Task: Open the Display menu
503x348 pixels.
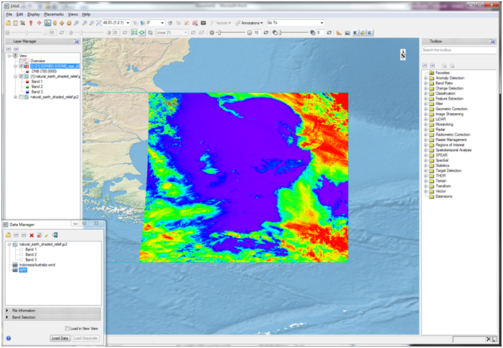Action: click(x=34, y=14)
